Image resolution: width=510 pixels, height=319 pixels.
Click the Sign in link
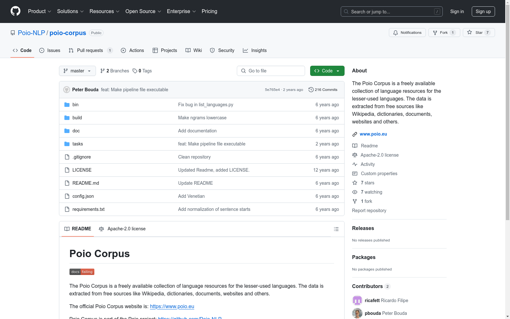[457, 11]
